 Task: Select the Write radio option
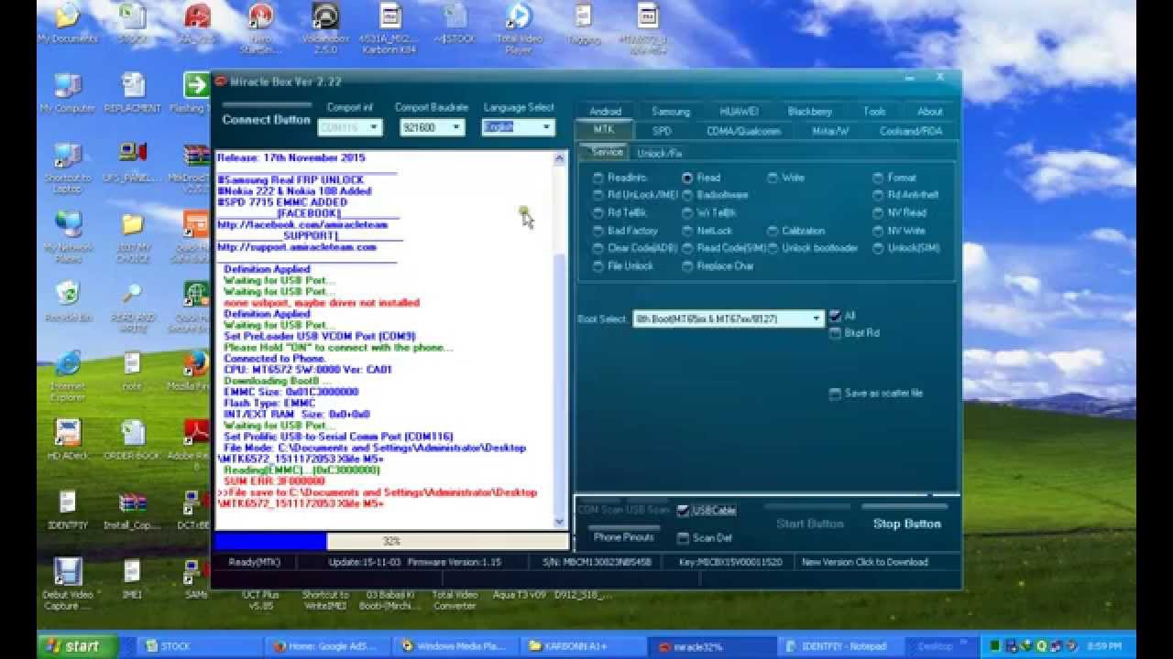click(773, 178)
